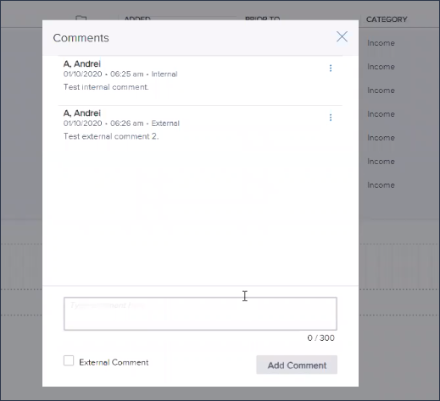The height and width of the screenshot is (401, 440).
Task: Click author name on the 06:26 am comment
Action: pos(82,113)
